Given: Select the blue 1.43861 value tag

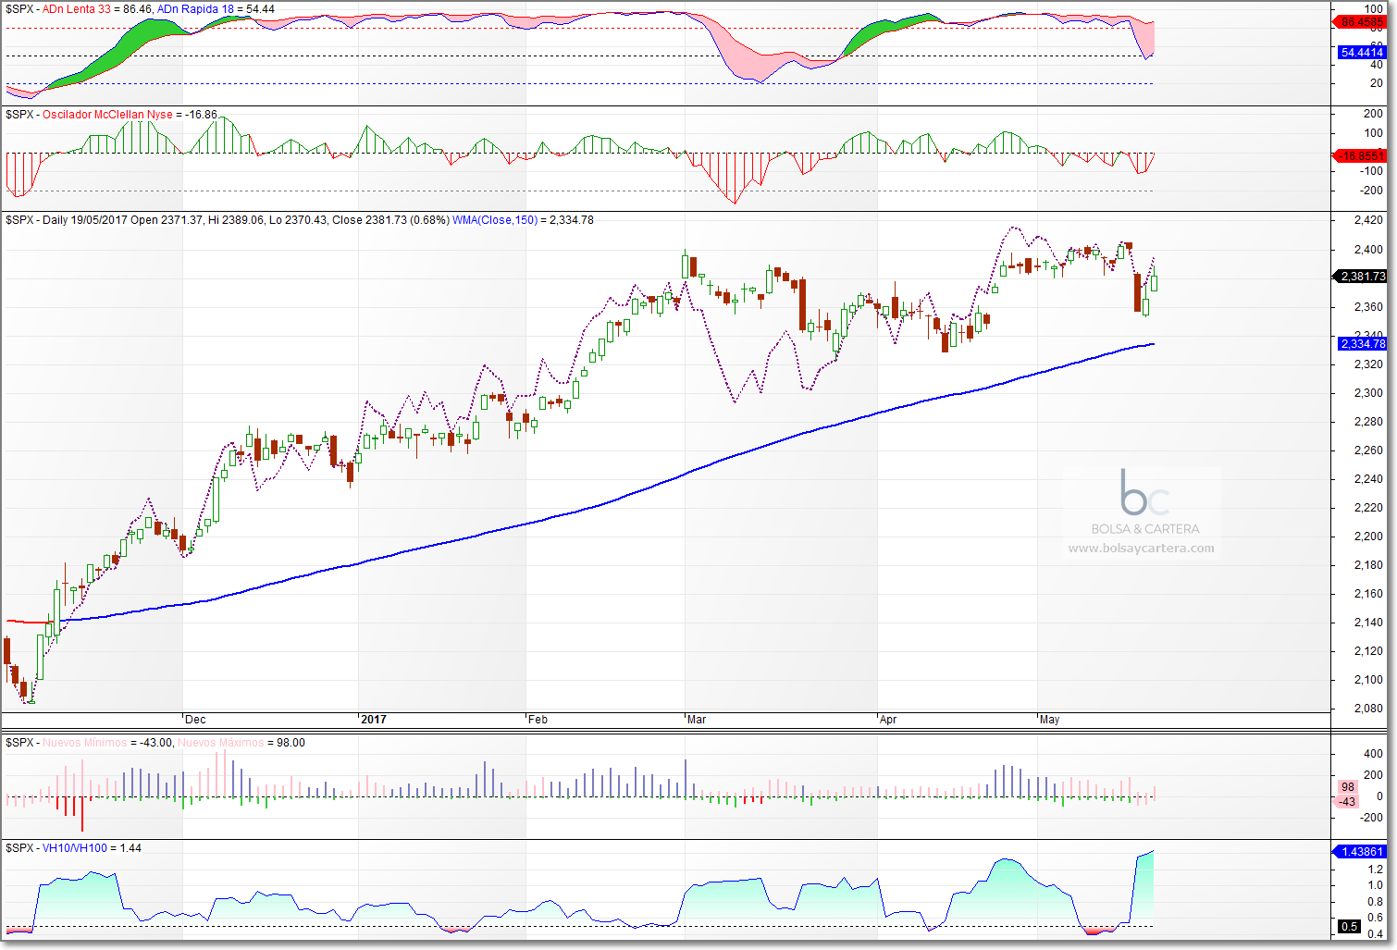Looking at the screenshot, I should point(1362,852).
